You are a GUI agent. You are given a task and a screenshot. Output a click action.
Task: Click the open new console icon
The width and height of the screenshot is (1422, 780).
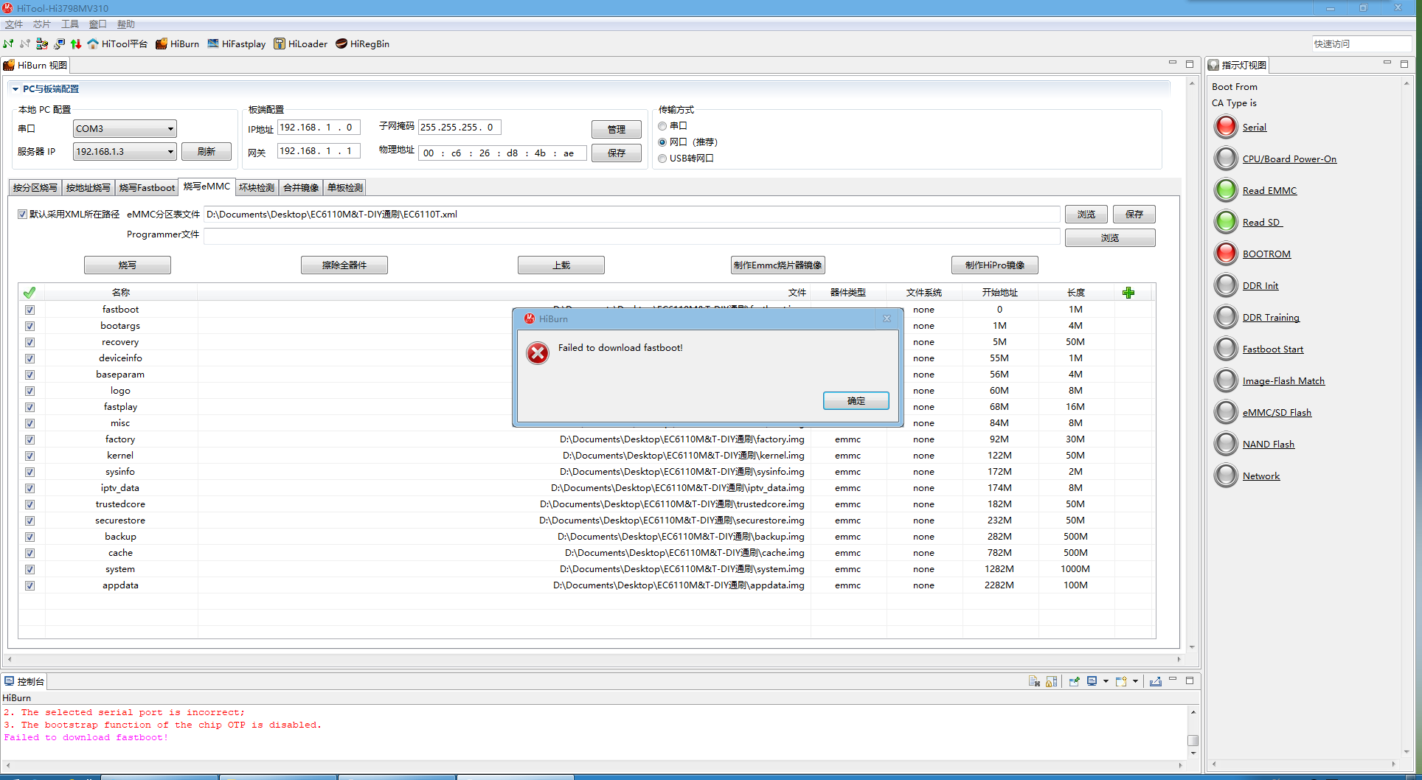[x=1121, y=681]
